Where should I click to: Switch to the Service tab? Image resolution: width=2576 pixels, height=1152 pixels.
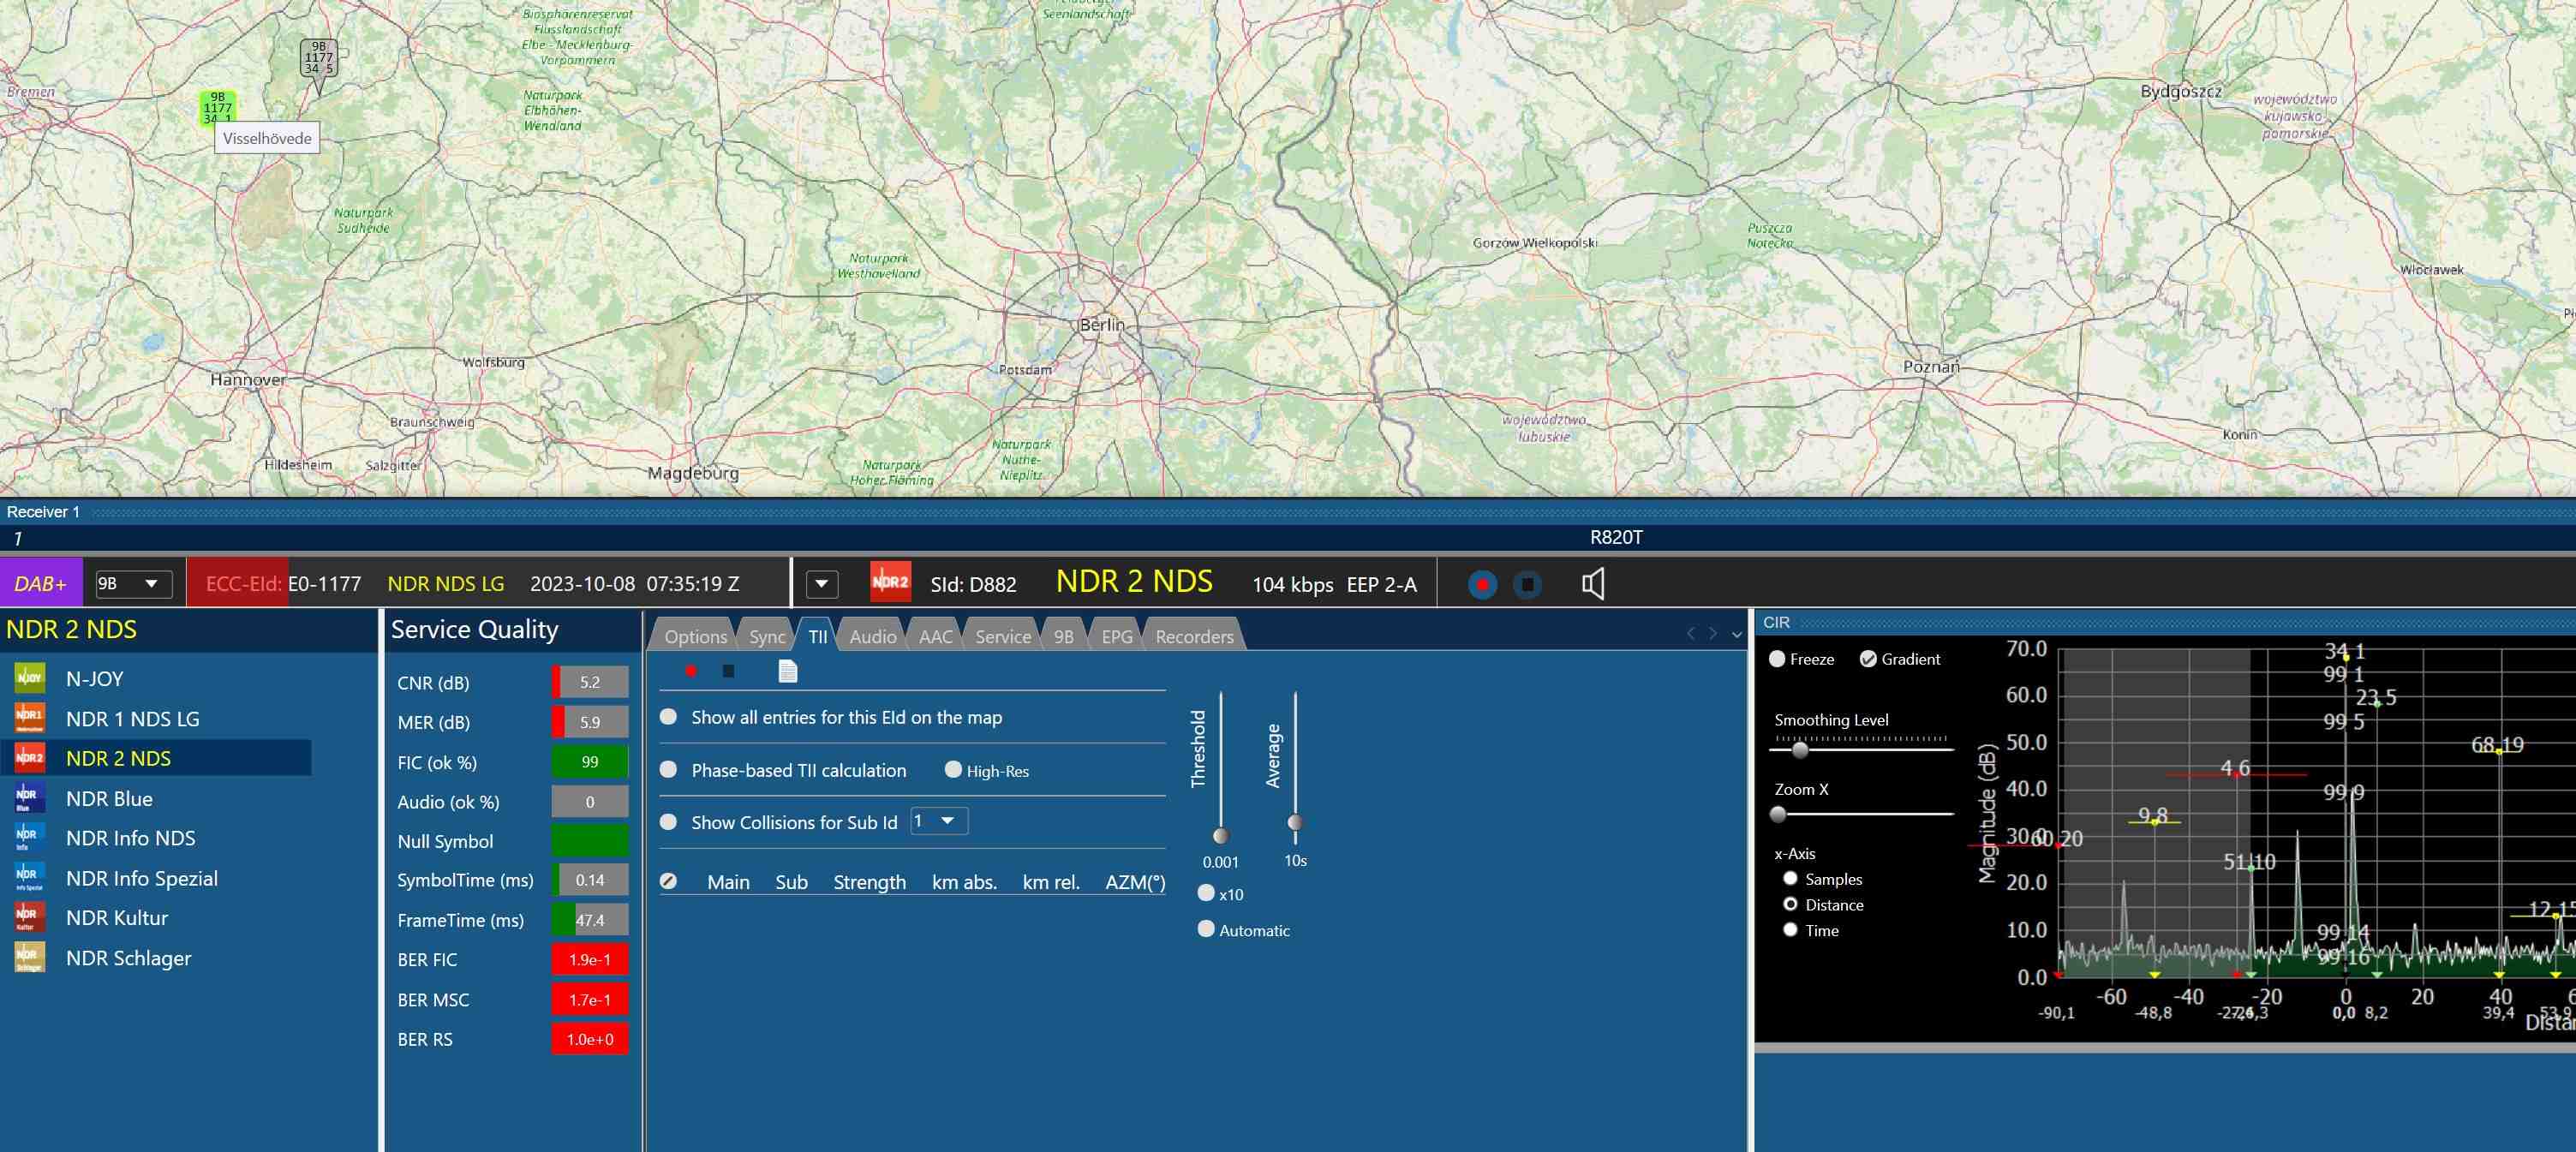point(1003,636)
